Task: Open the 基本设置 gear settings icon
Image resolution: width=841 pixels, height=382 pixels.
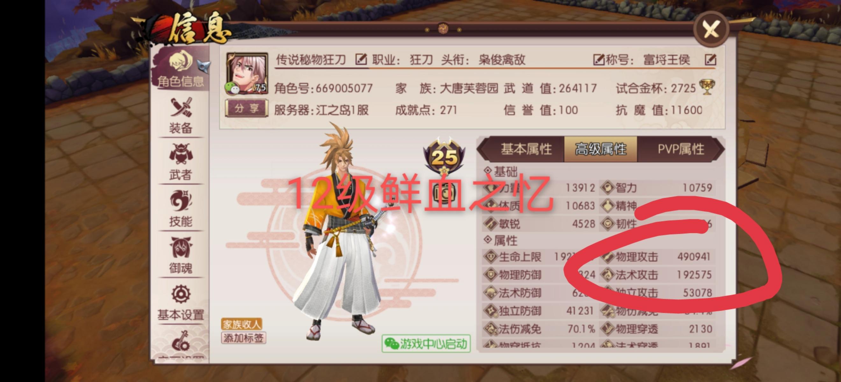Action: pos(181,302)
